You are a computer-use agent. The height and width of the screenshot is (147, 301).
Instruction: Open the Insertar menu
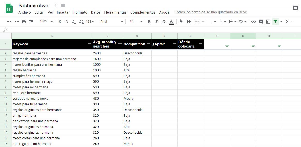tap(63, 12)
